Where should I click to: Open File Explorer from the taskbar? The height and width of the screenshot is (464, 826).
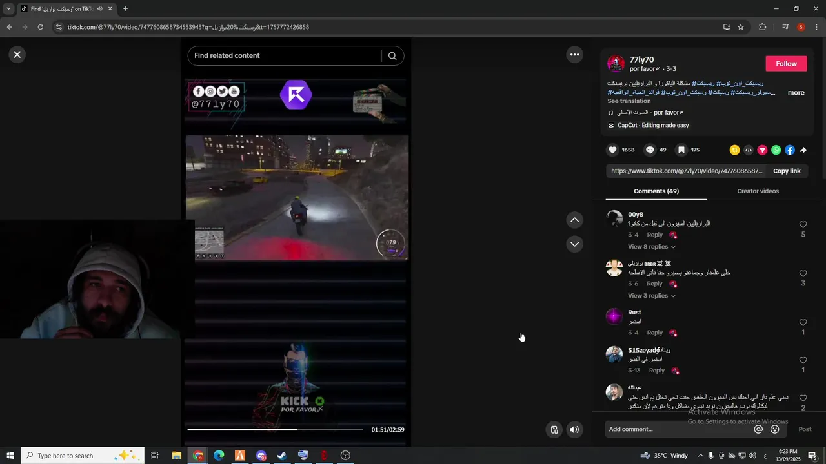176,456
